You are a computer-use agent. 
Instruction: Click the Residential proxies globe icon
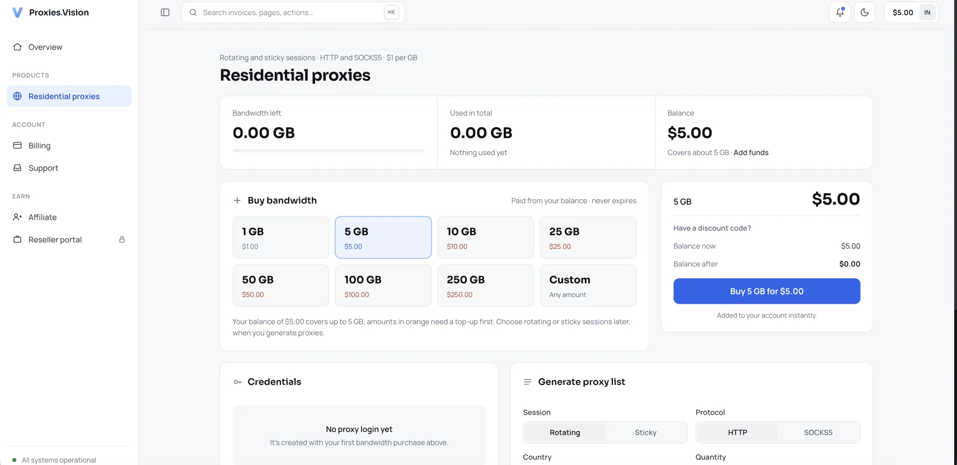(17, 96)
